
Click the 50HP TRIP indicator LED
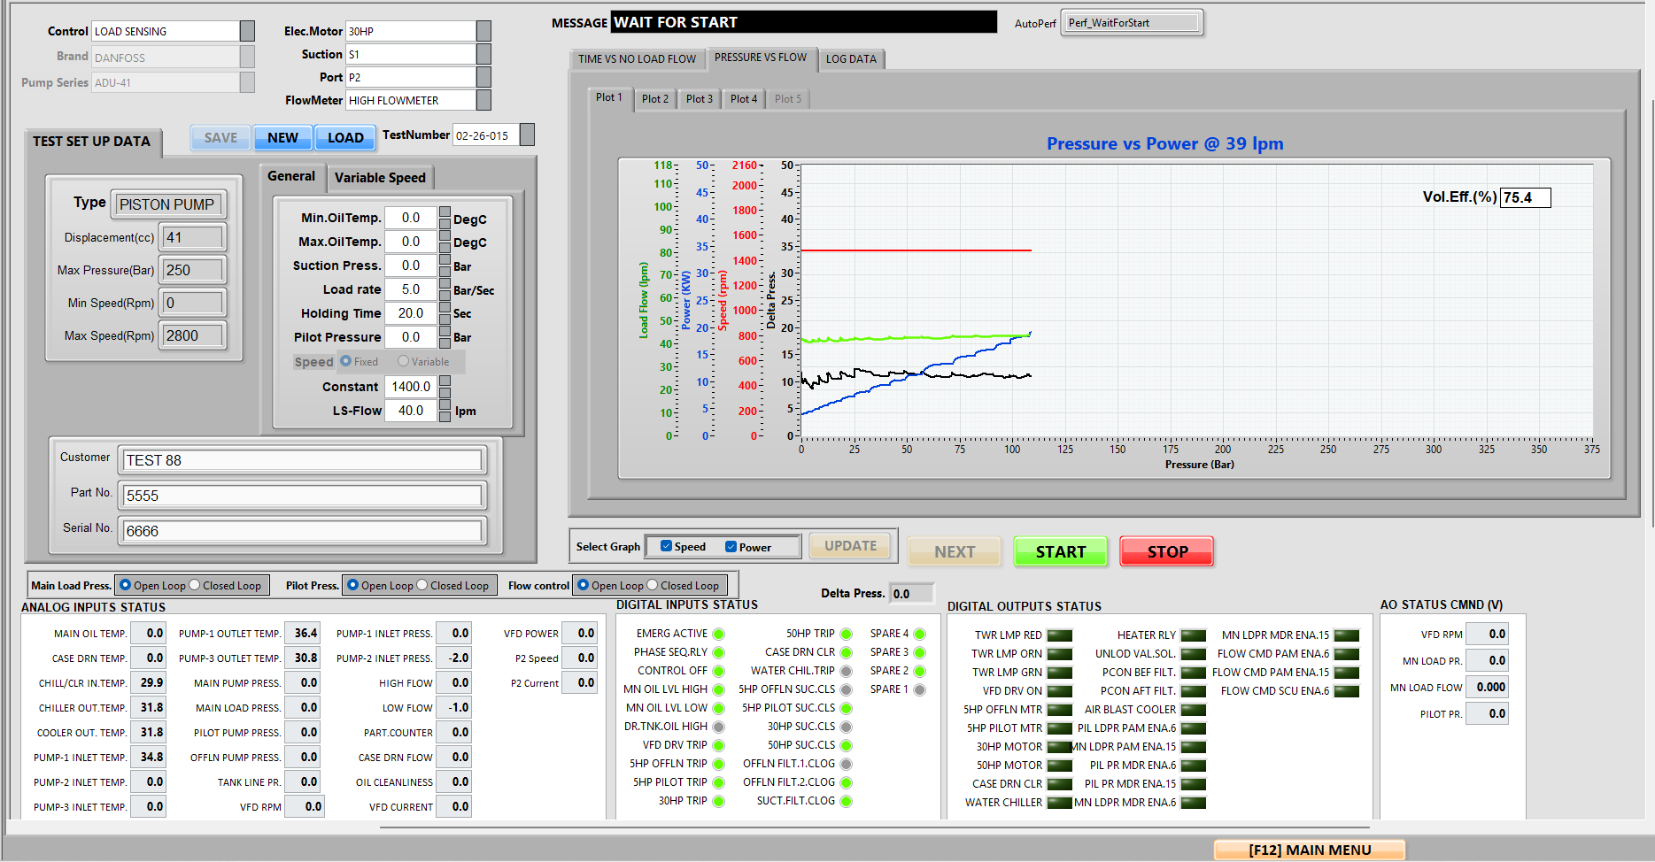tap(847, 634)
